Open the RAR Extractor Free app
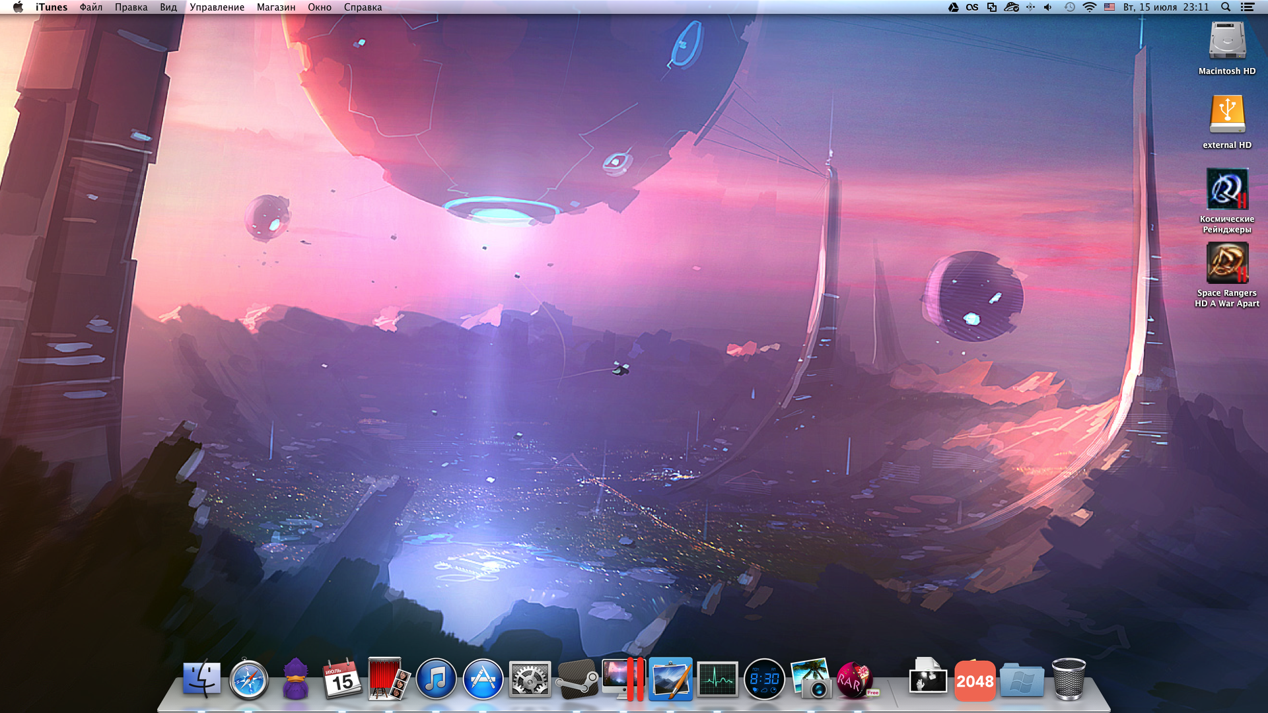1268x713 pixels. 855,679
